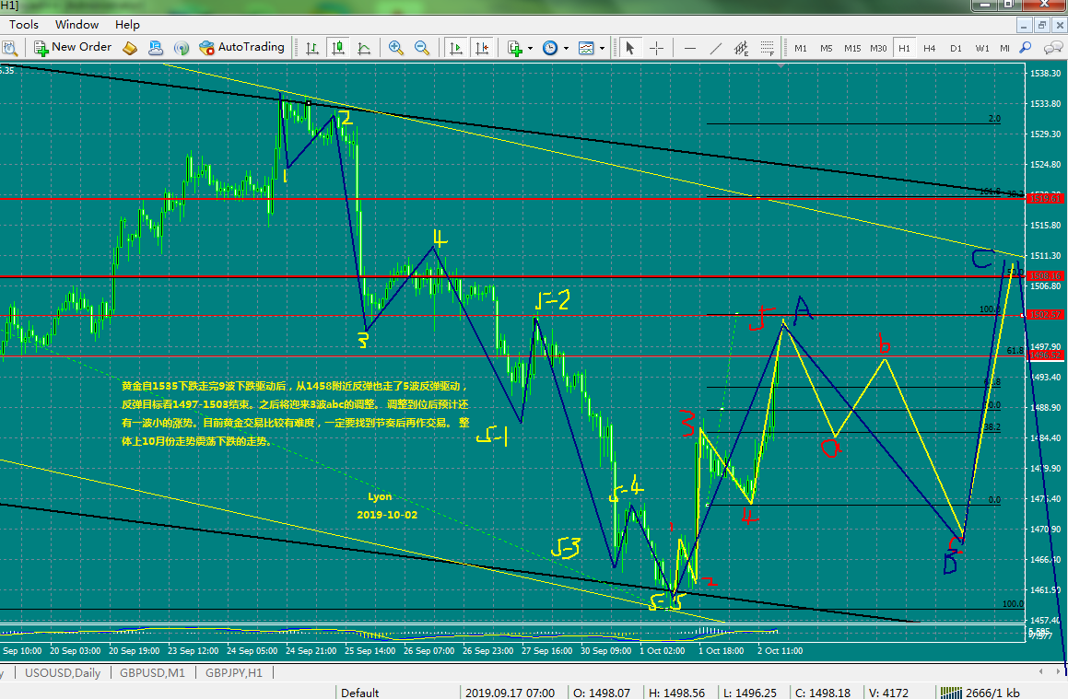Screen dimensions: 1068x699
Task: Switch chart to M5 timeframe
Action: (827, 48)
